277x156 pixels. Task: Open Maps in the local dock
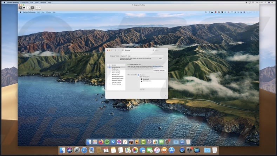pos(128,150)
